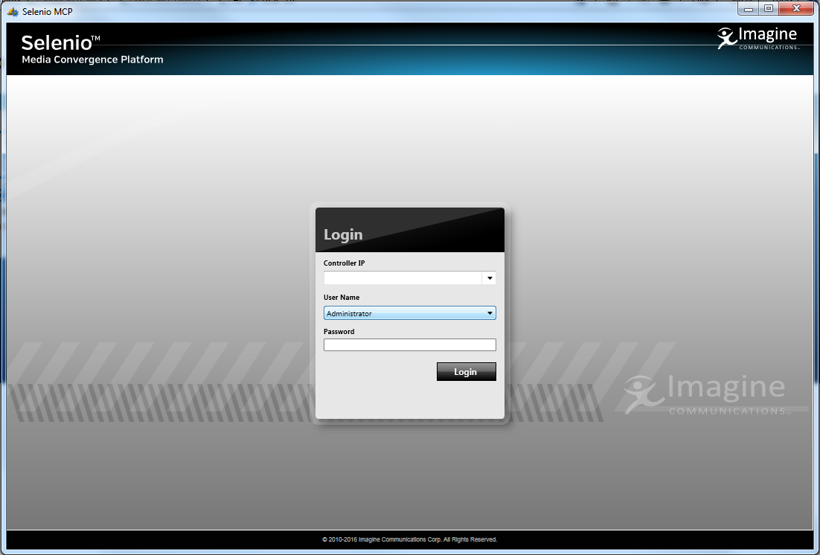Image resolution: width=820 pixels, height=555 pixels.
Task: Click the Login button
Action: tap(467, 372)
